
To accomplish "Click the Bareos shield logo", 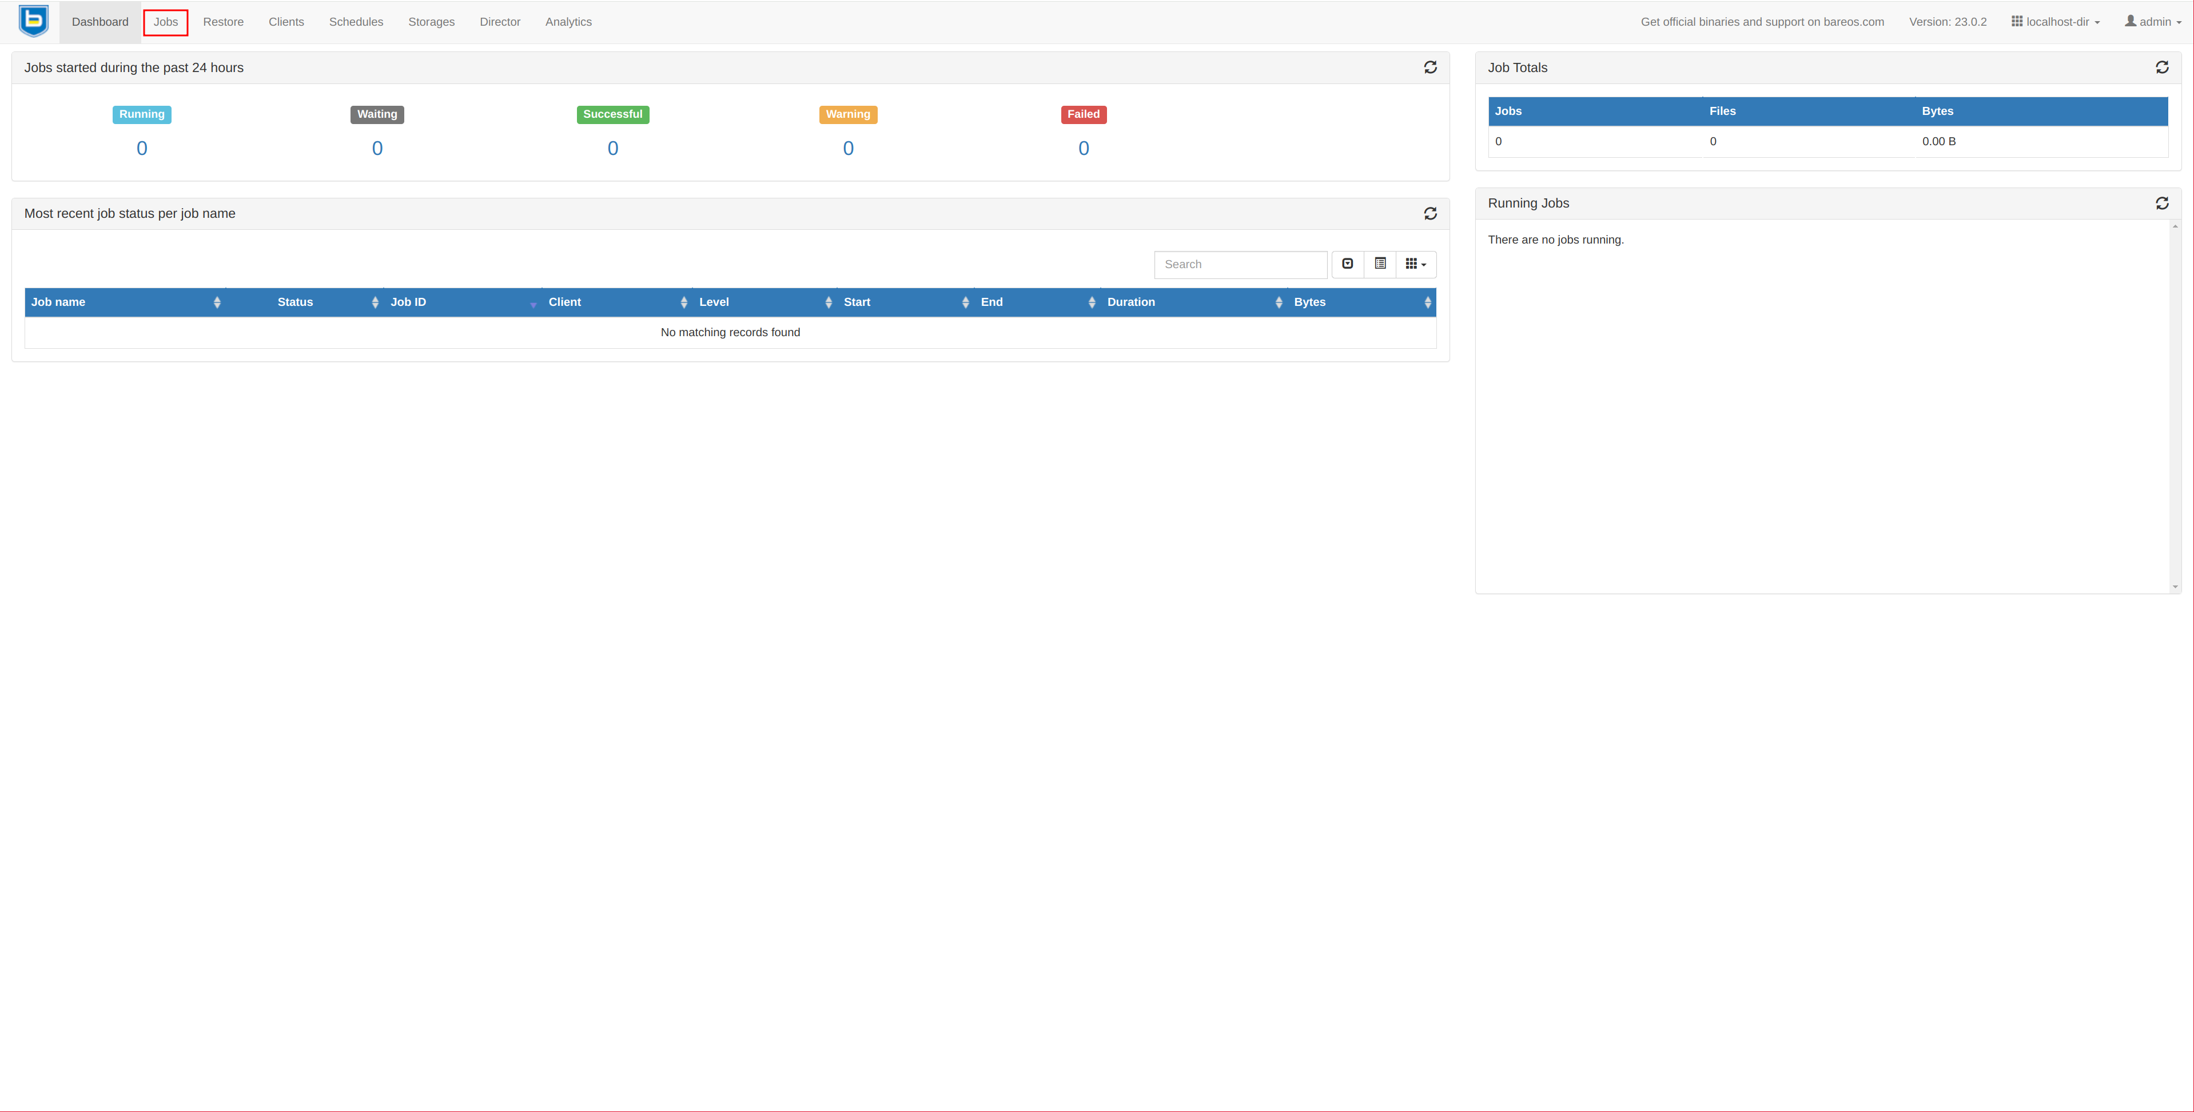I will tap(33, 21).
